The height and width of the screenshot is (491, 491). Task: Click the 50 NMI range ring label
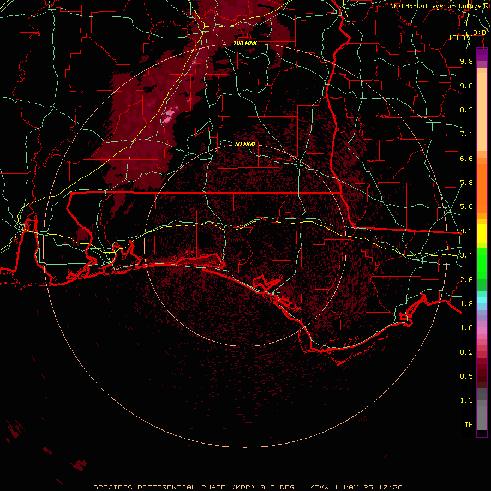point(245,144)
